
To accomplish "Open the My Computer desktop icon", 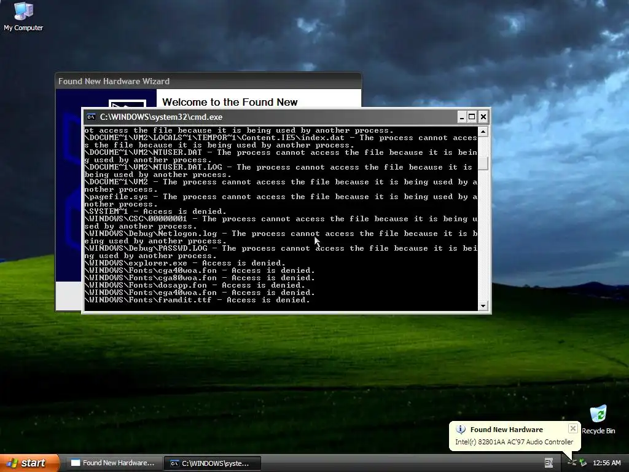I will click(x=23, y=16).
